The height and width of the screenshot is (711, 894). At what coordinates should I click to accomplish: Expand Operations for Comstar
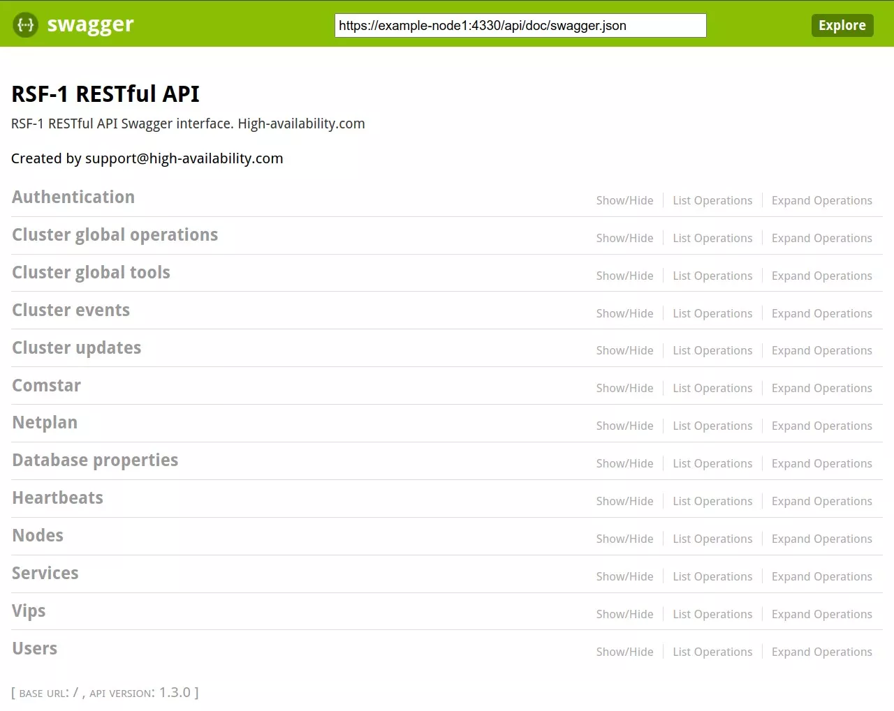click(821, 388)
